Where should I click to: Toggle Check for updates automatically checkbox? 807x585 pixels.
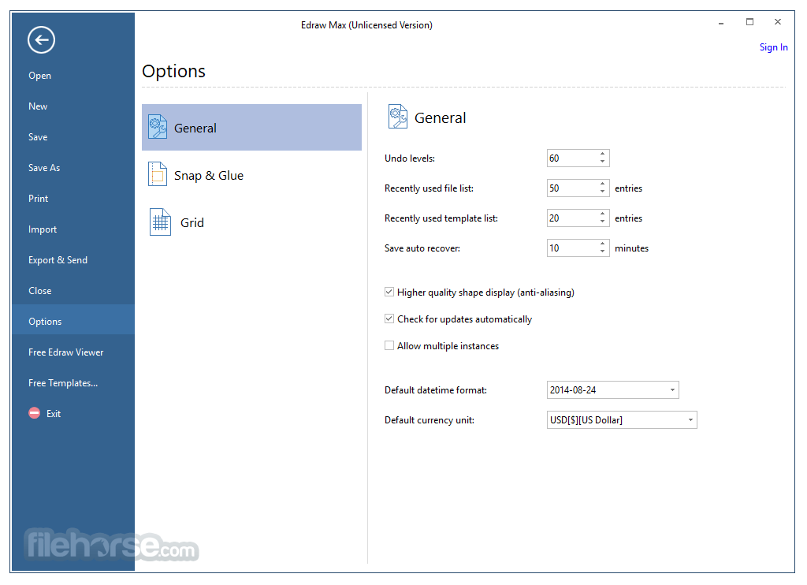click(389, 319)
